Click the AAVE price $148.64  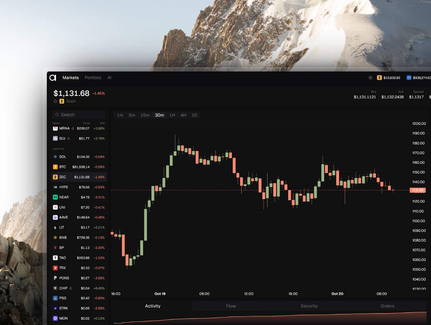(83, 217)
